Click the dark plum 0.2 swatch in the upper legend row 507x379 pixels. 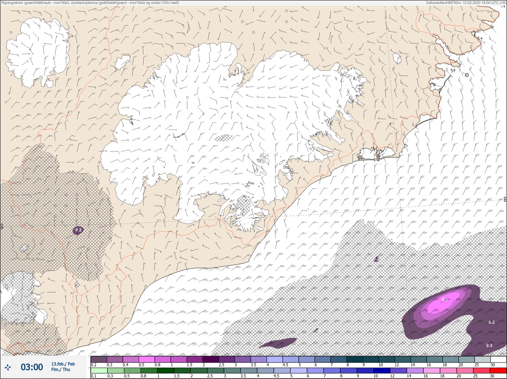[99, 359]
